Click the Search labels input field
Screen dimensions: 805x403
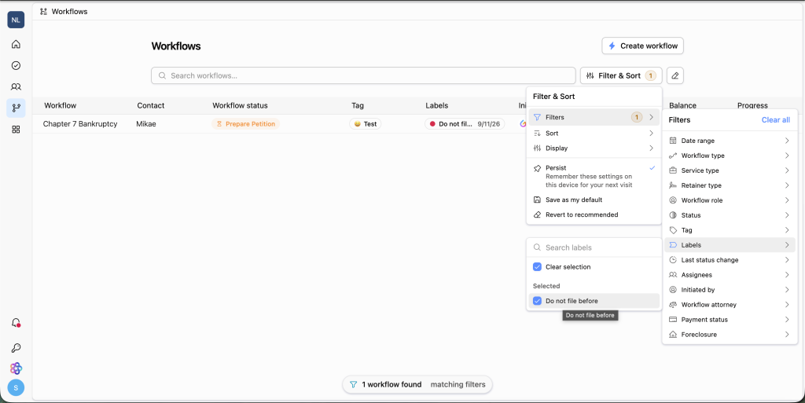(x=594, y=247)
